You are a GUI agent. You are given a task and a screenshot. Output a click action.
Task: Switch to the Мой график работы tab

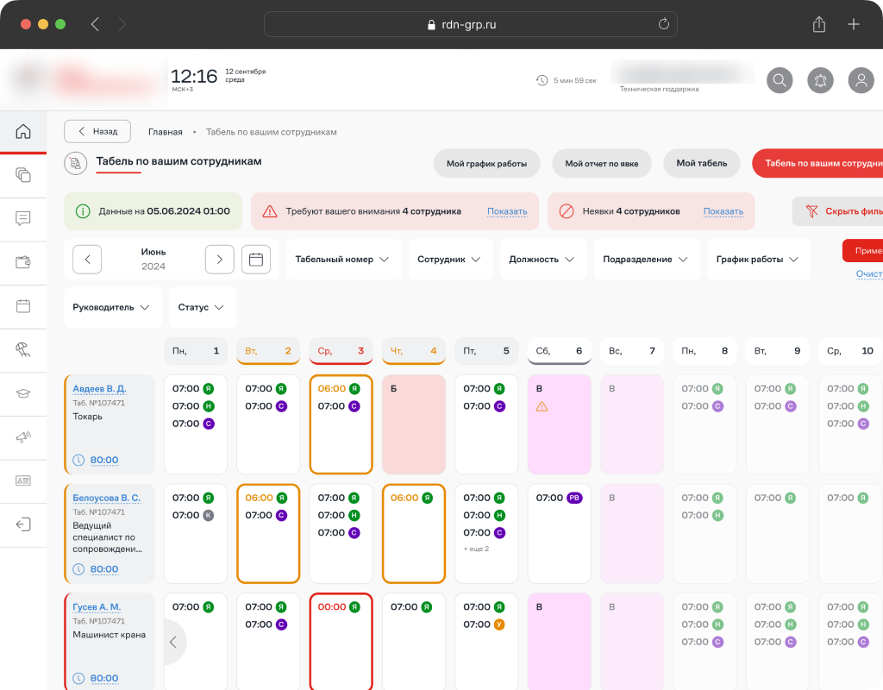[x=486, y=163]
